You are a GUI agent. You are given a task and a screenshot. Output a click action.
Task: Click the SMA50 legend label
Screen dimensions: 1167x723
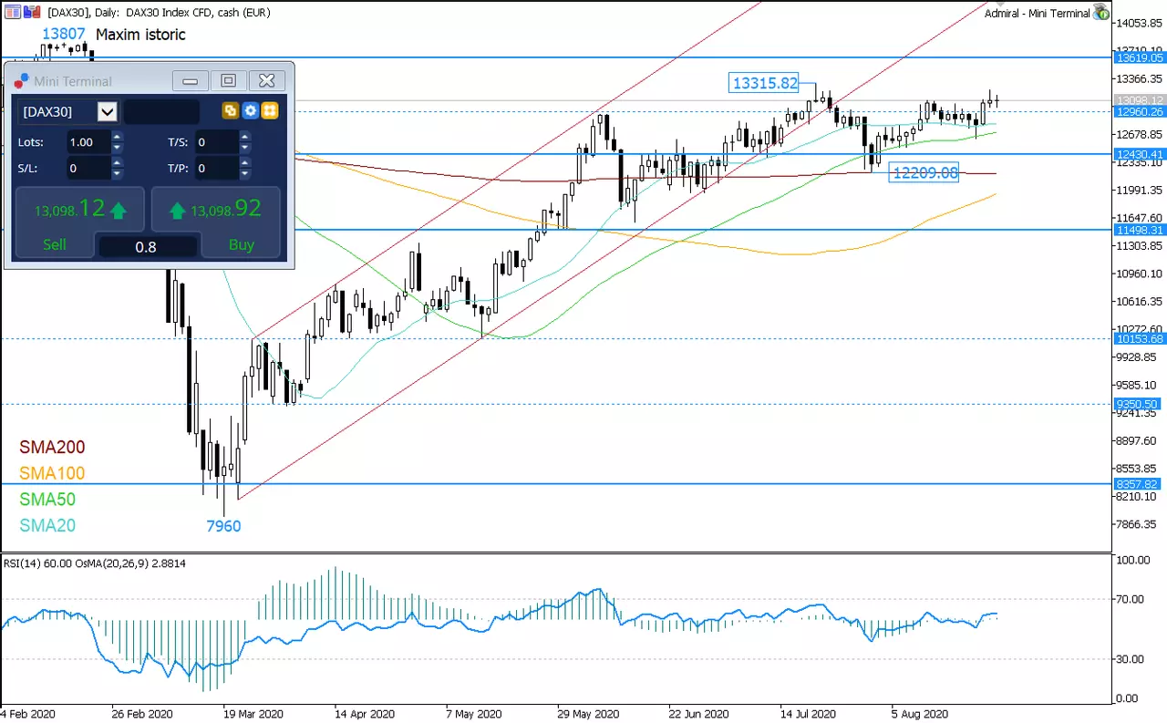pyautogui.click(x=48, y=500)
